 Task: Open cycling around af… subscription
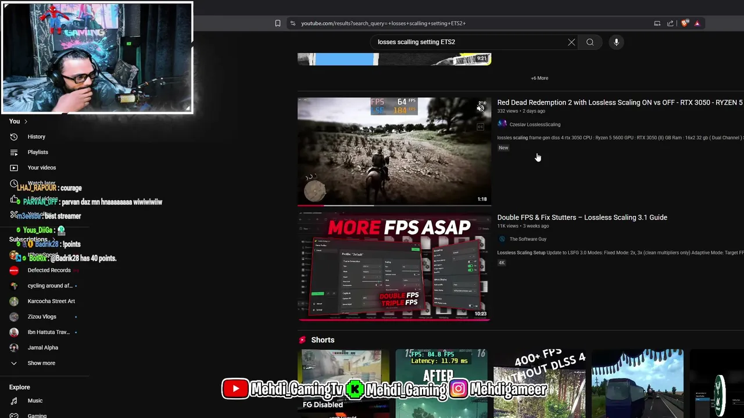[50, 286]
